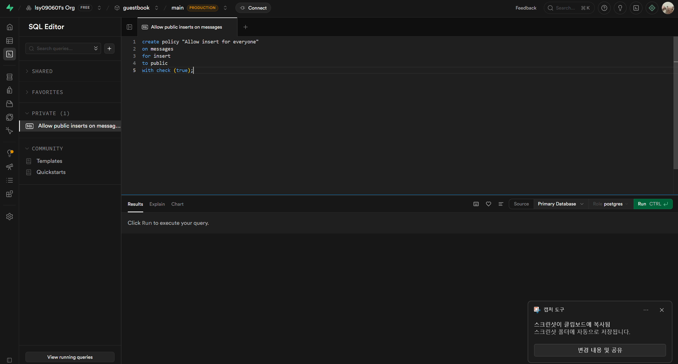This screenshot has height=364, width=678.
Task: Select the Results tab
Action: click(135, 204)
